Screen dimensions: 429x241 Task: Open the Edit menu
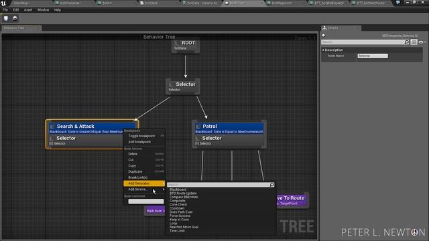click(x=16, y=10)
